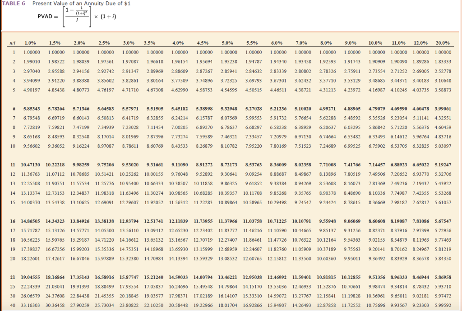Screen dimensions: 462x311
Task: Click value 8.72173 under 5.0% column
Action: pyautogui.click(x=229, y=165)
